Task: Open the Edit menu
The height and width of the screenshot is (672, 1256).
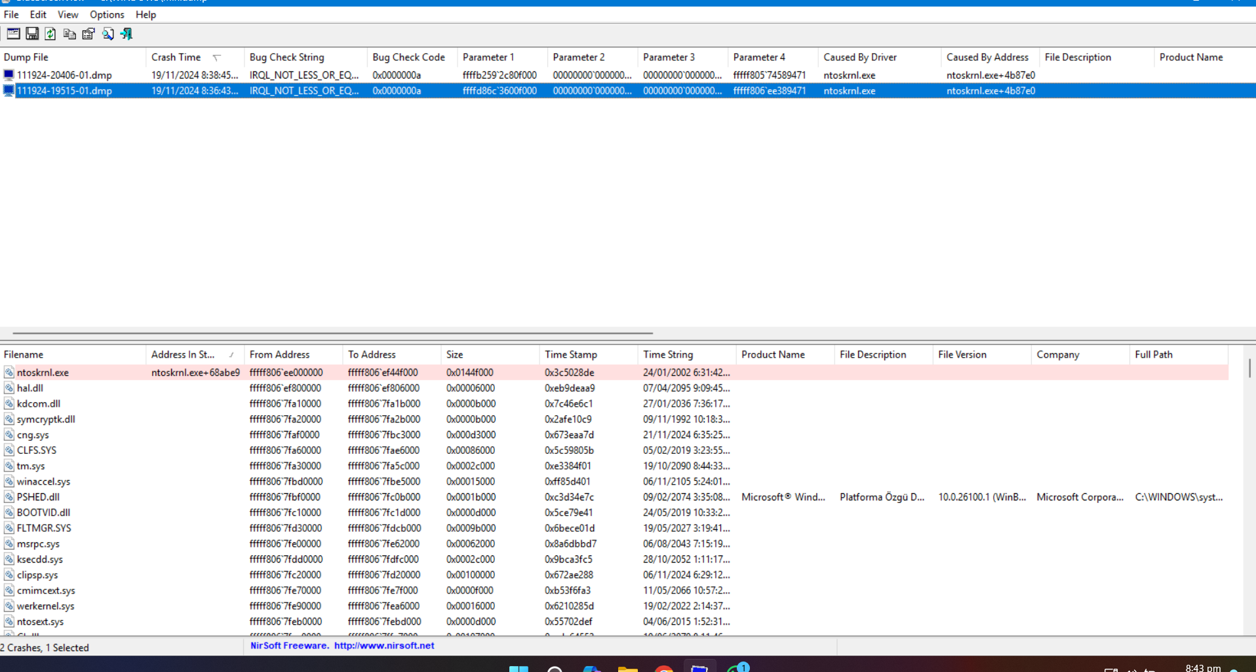Action: pos(38,14)
